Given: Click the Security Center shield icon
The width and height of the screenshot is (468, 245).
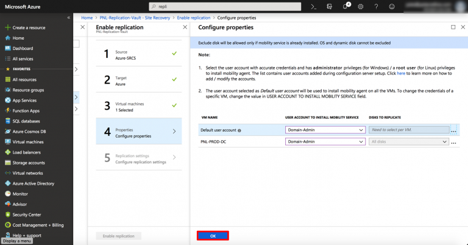Looking at the screenshot, I should pyautogui.click(x=8, y=215).
